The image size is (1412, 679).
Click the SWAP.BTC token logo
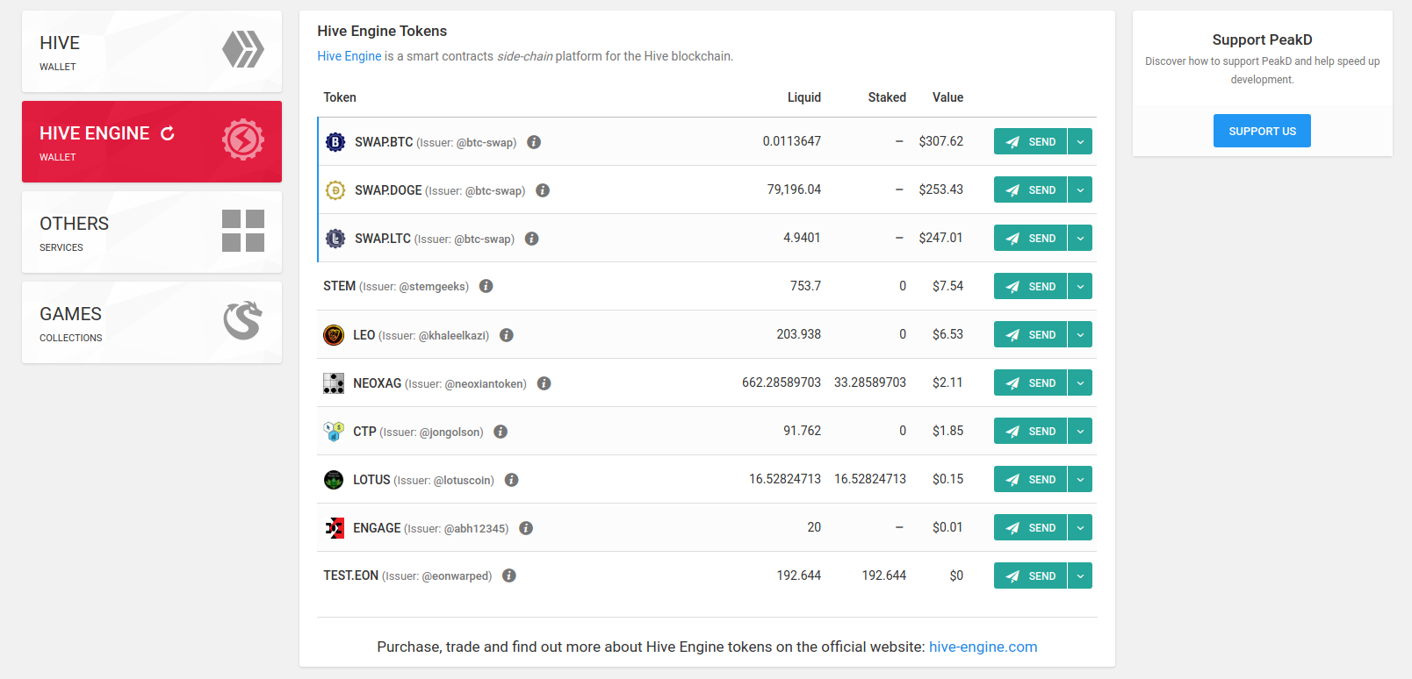tap(335, 142)
